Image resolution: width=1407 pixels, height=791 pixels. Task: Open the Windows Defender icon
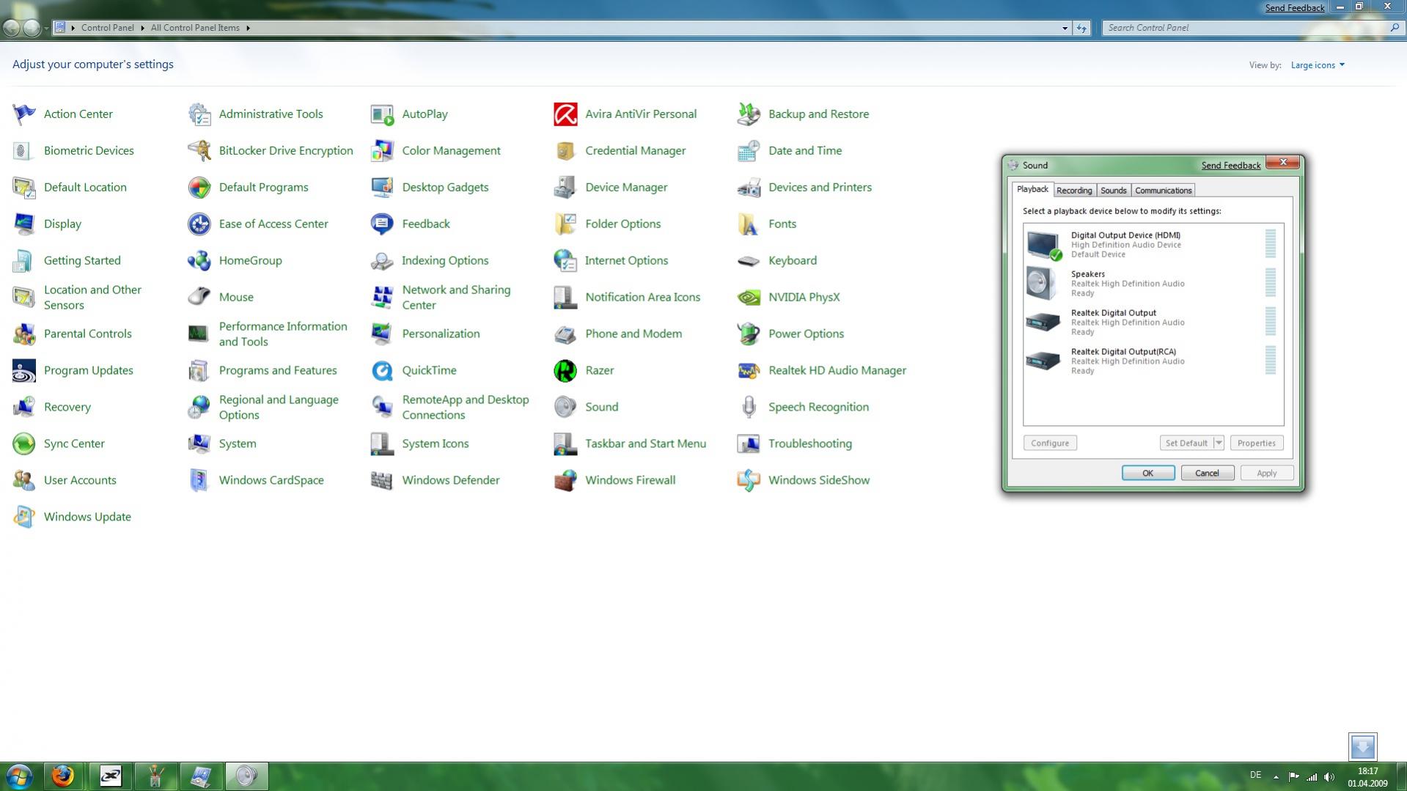tap(382, 480)
